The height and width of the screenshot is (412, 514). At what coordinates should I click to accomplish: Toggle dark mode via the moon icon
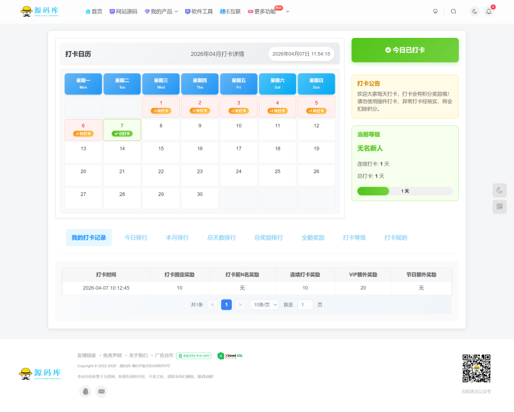(474, 11)
